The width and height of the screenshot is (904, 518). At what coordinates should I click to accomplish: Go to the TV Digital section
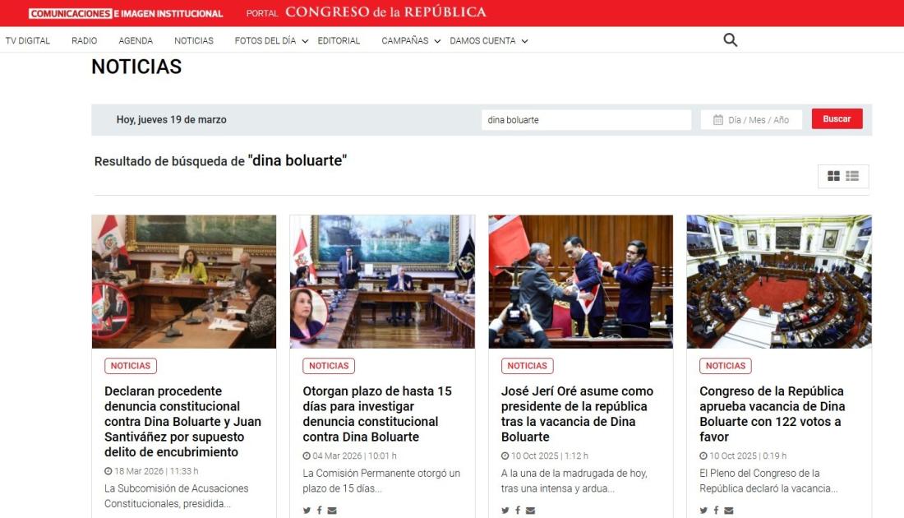[28, 40]
